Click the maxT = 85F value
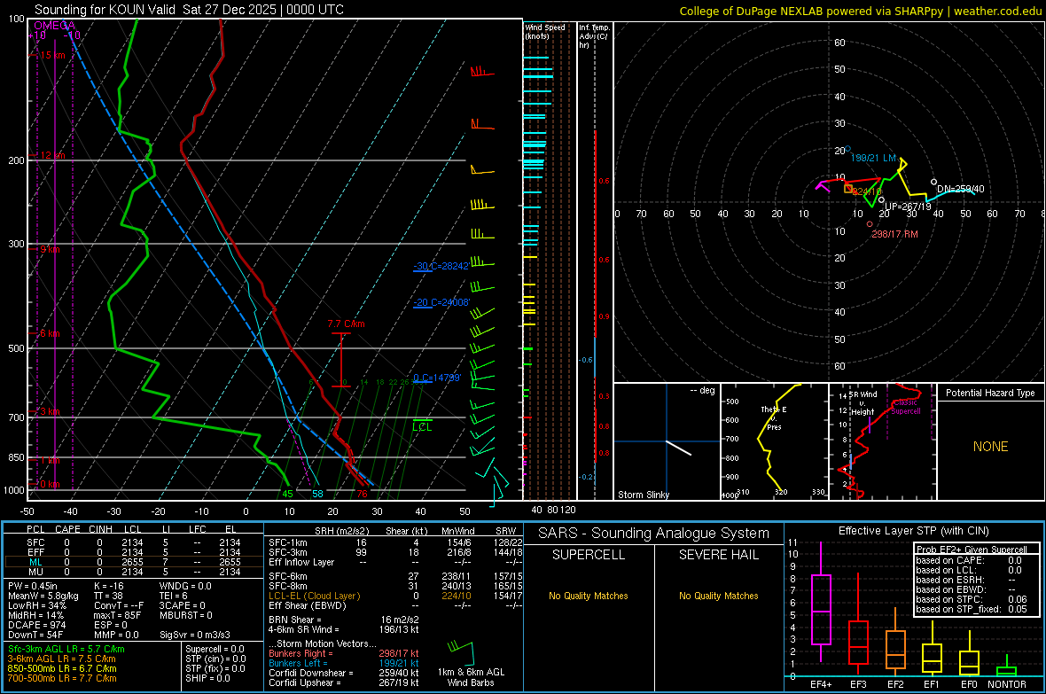The height and width of the screenshot is (694, 1046). click(117, 615)
